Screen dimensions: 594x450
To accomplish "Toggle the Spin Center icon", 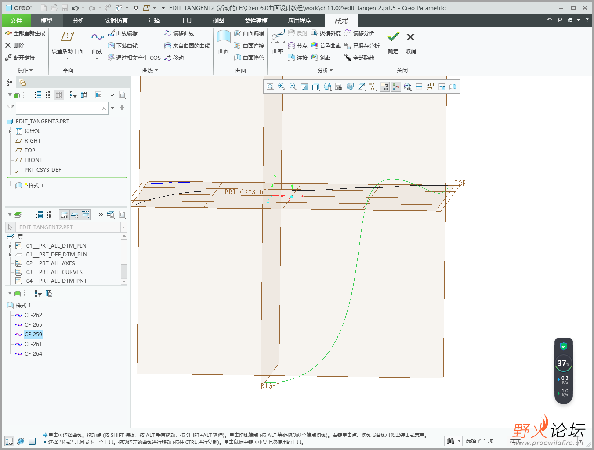I will pos(396,87).
